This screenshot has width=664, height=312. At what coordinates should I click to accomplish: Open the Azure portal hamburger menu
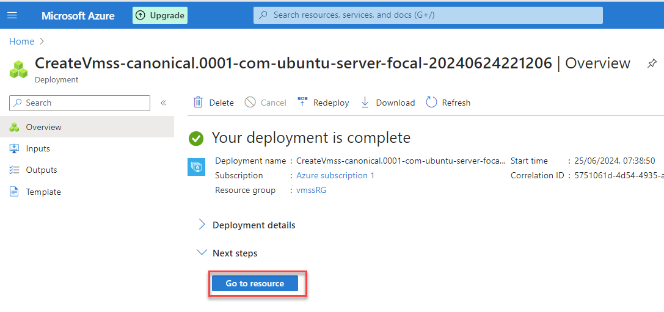coord(12,15)
